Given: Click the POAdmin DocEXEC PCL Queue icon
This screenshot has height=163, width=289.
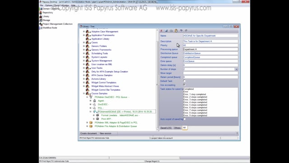Looking at the screenshot, I should tap(91, 97).
